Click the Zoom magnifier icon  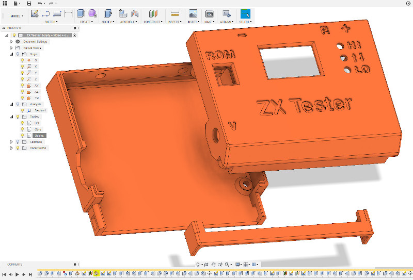coord(220,265)
